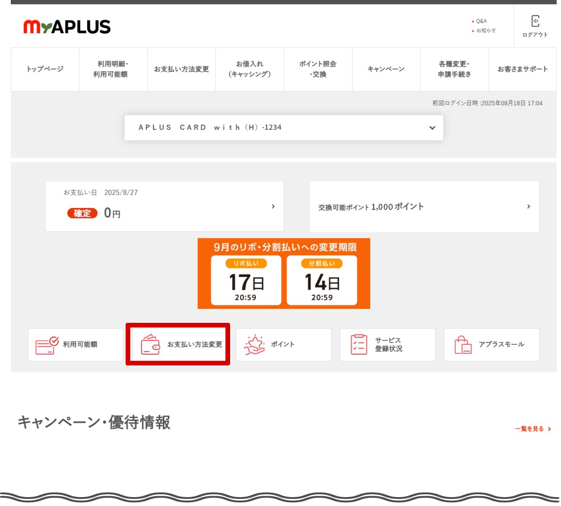
Task: Click the logout door icon
Action: (535, 21)
